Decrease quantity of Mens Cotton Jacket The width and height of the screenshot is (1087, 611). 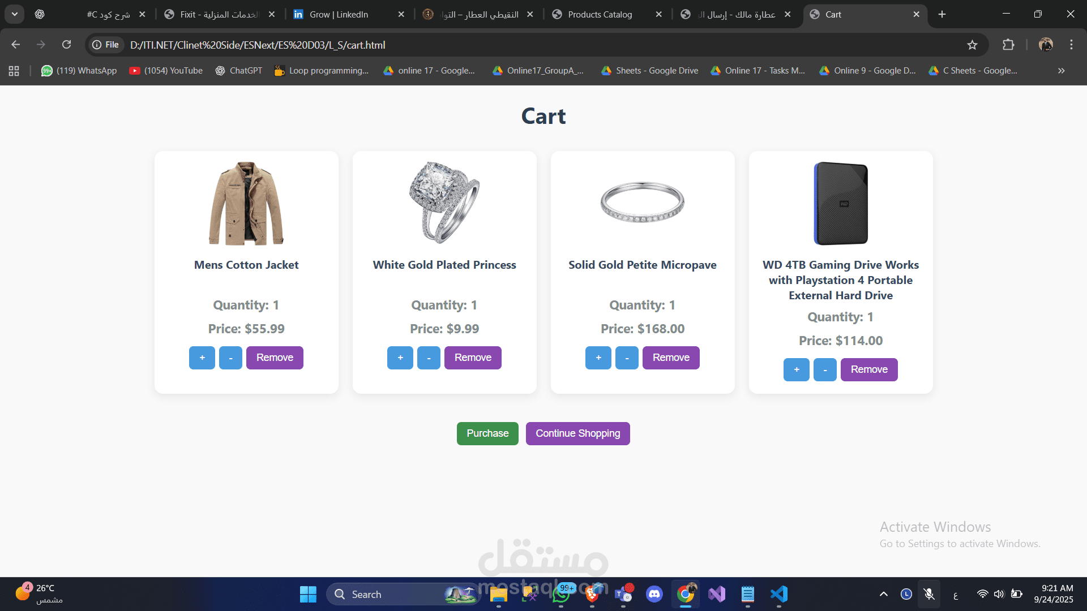click(x=230, y=358)
